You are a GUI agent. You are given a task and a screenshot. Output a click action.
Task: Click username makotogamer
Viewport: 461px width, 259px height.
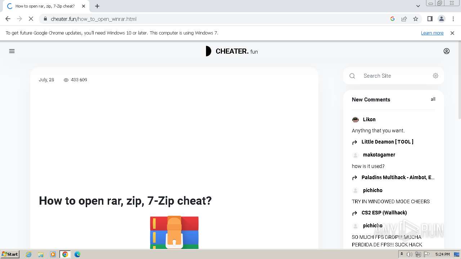coord(379,155)
